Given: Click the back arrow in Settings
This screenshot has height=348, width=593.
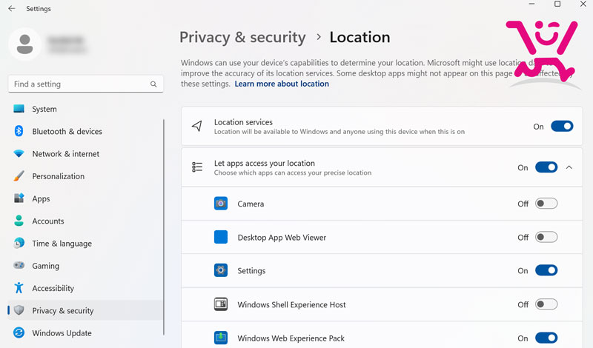Looking at the screenshot, I should (12, 8).
